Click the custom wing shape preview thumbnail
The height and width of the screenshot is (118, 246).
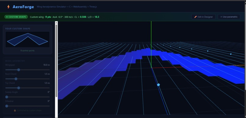(27, 39)
